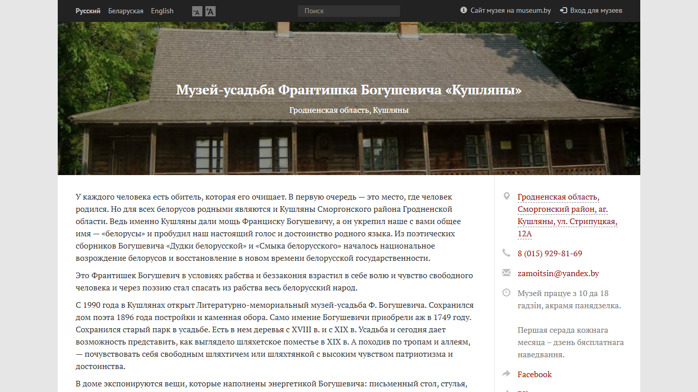Call phone number 8 (015) 929-81-69

550,254
